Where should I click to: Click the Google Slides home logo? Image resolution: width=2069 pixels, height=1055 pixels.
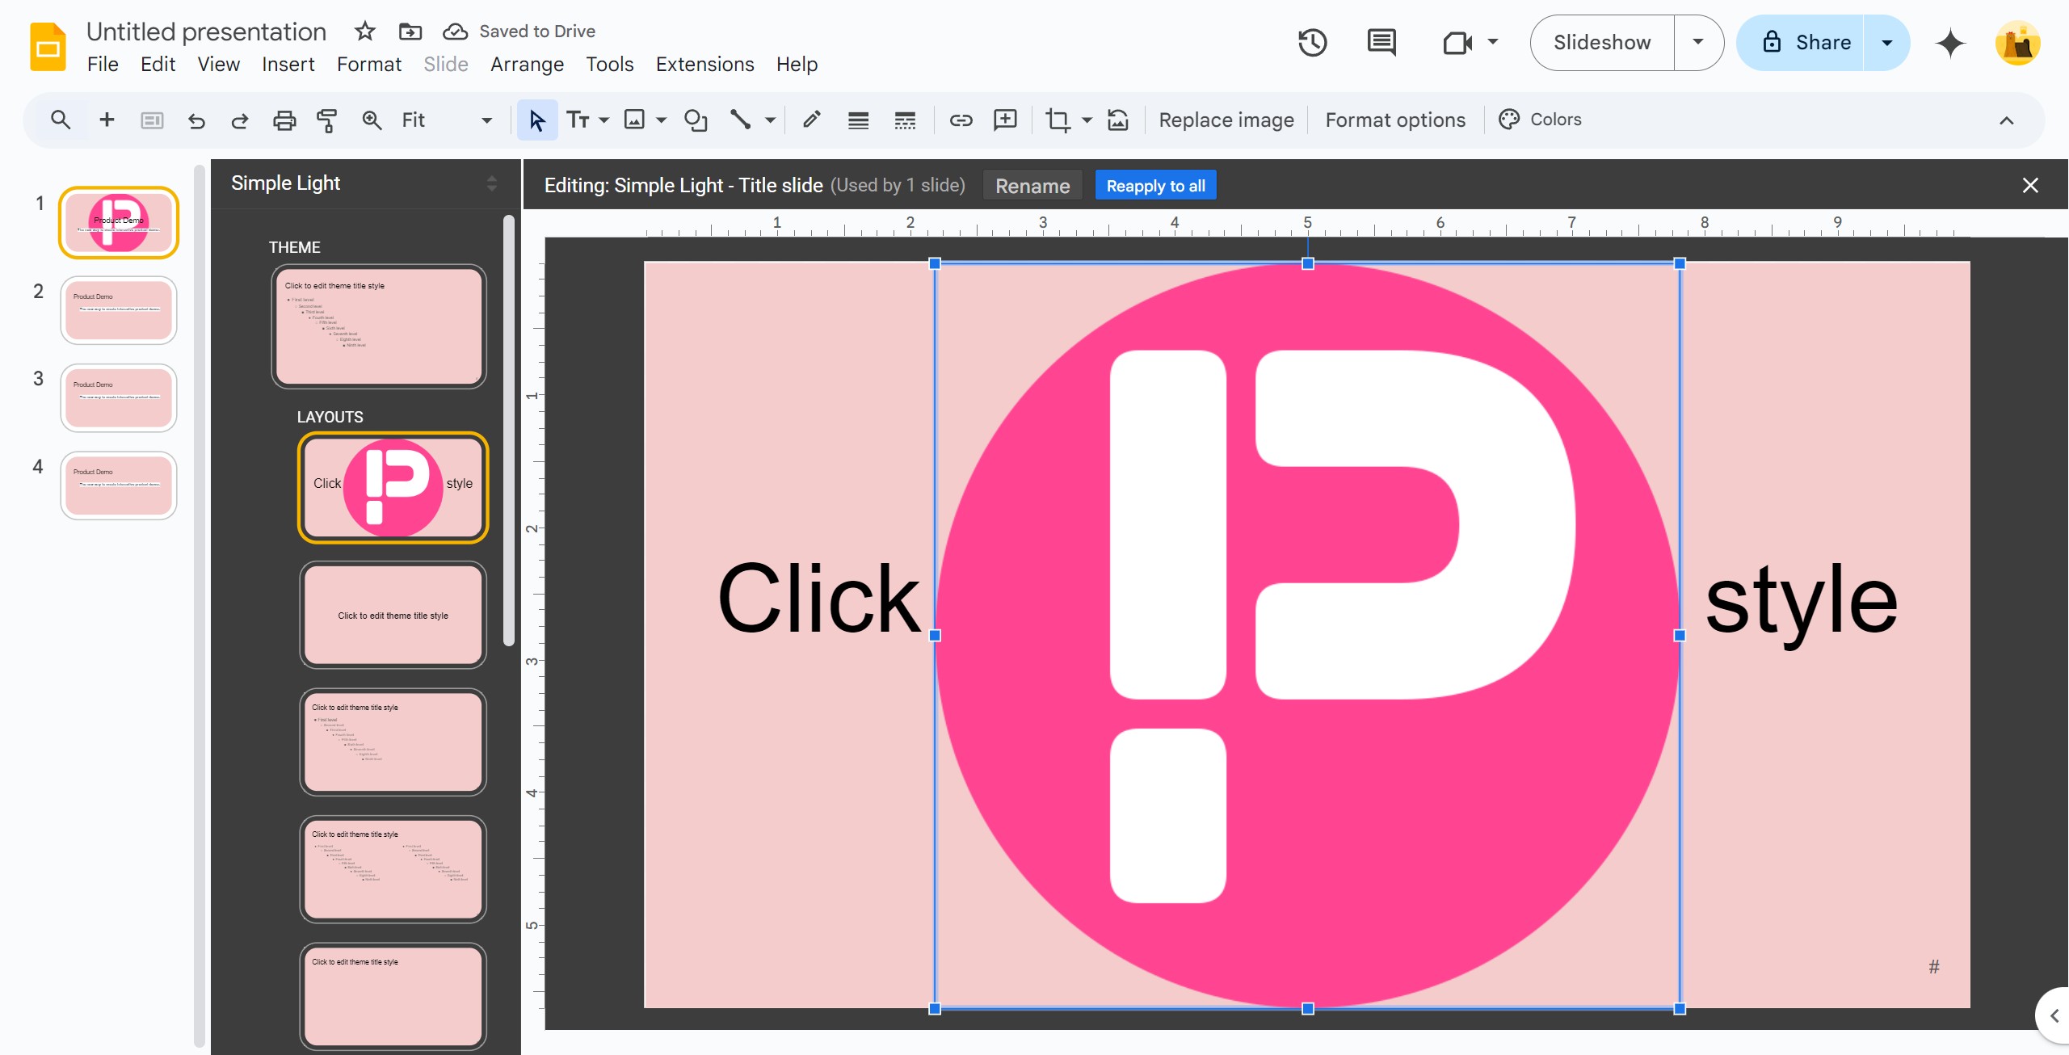pos(48,47)
